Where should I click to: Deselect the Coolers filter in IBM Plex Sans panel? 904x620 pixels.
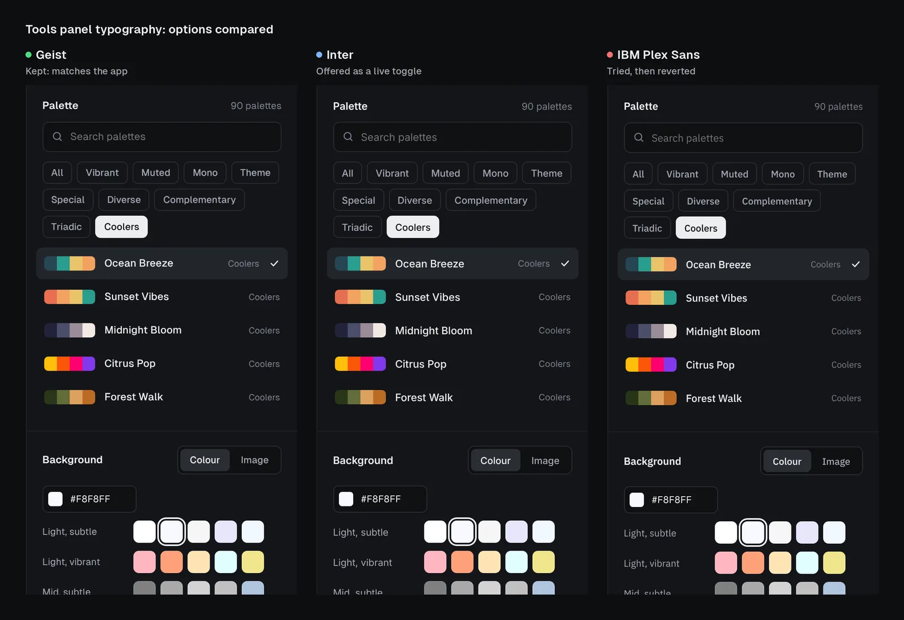(701, 228)
